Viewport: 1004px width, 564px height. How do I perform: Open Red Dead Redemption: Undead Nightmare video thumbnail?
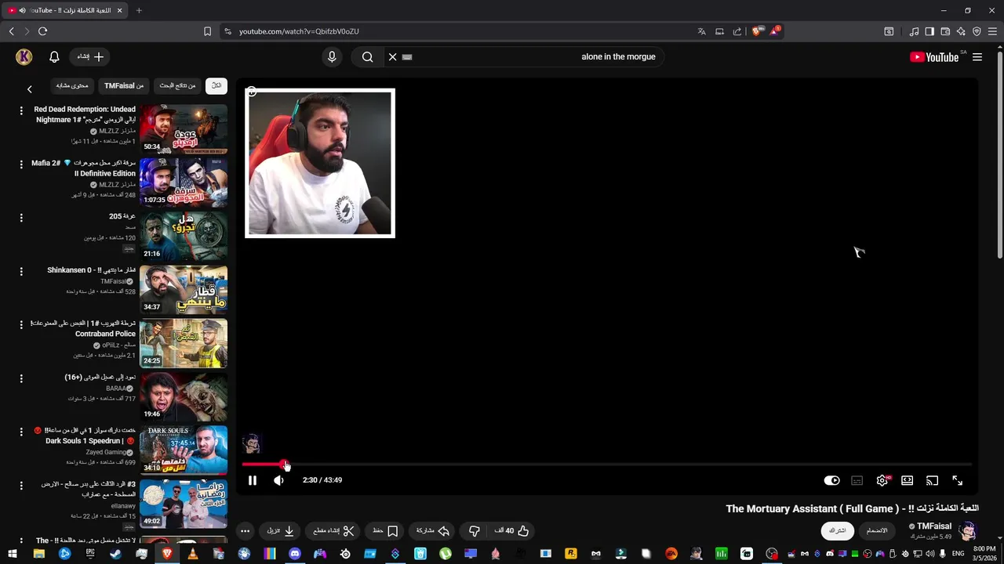click(x=184, y=128)
